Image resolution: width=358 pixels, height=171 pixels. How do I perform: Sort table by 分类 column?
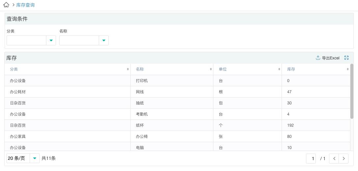pos(128,69)
